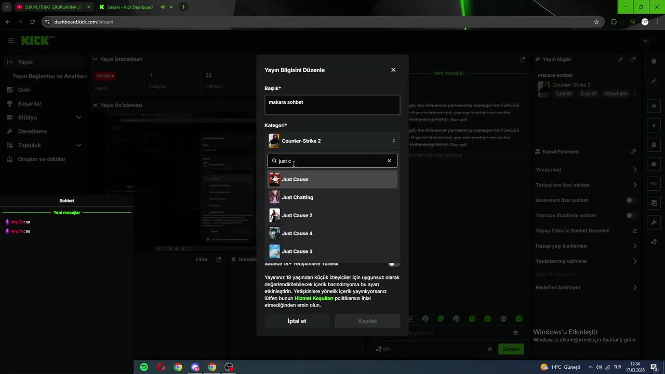
Task: Open the hamburger menu beside the Kick logo
Action: click(x=11, y=41)
